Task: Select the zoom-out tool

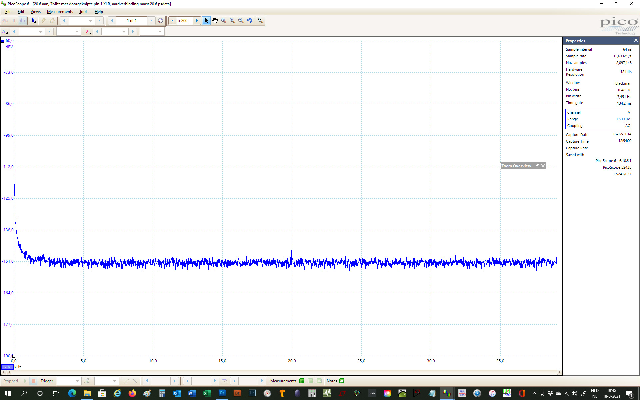Action: (x=241, y=21)
